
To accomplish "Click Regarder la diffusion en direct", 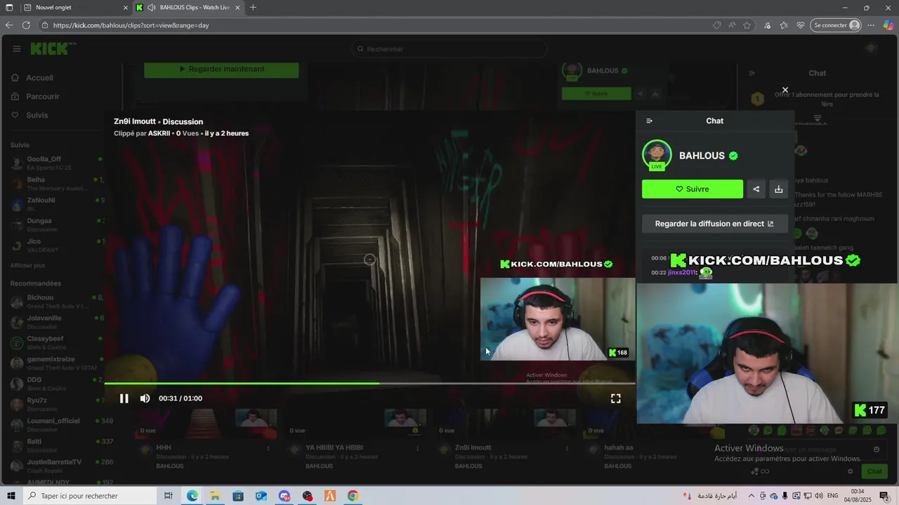I will (x=714, y=224).
